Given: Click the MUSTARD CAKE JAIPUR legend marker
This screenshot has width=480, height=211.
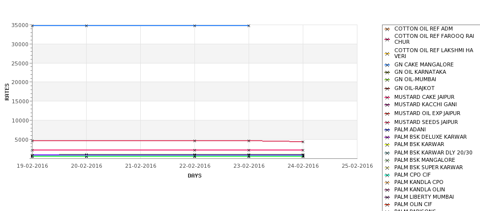Looking at the screenshot, I should [387, 97].
